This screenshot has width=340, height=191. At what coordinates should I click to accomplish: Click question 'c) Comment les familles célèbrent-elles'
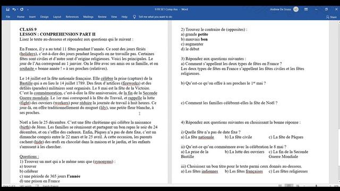pos(229,103)
